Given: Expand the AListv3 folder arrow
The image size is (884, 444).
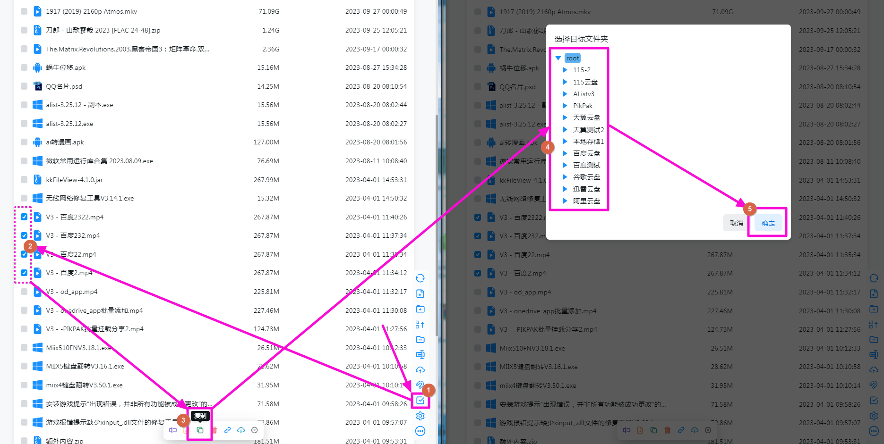Looking at the screenshot, I should 565,93.
